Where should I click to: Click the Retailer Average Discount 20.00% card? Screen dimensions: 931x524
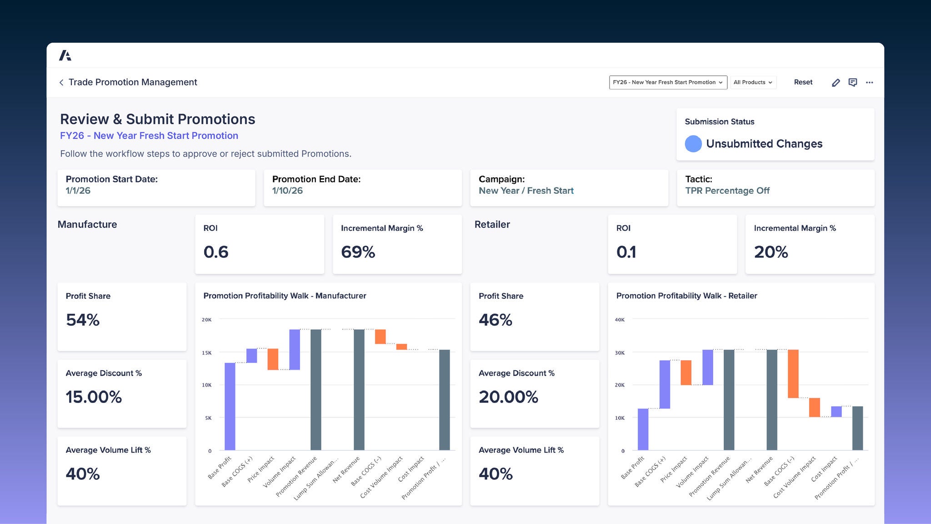(x=534, y=393)
